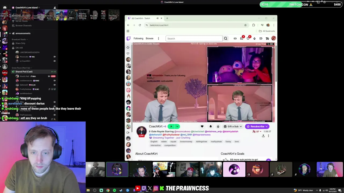Open Twitch more options three dots
This screenshot has width=344, height=193.
click(x=158, y=39)
